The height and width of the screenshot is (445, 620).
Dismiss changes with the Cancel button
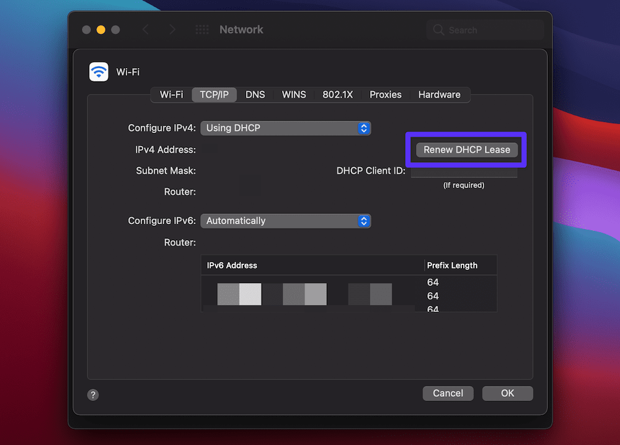[448, 393]
